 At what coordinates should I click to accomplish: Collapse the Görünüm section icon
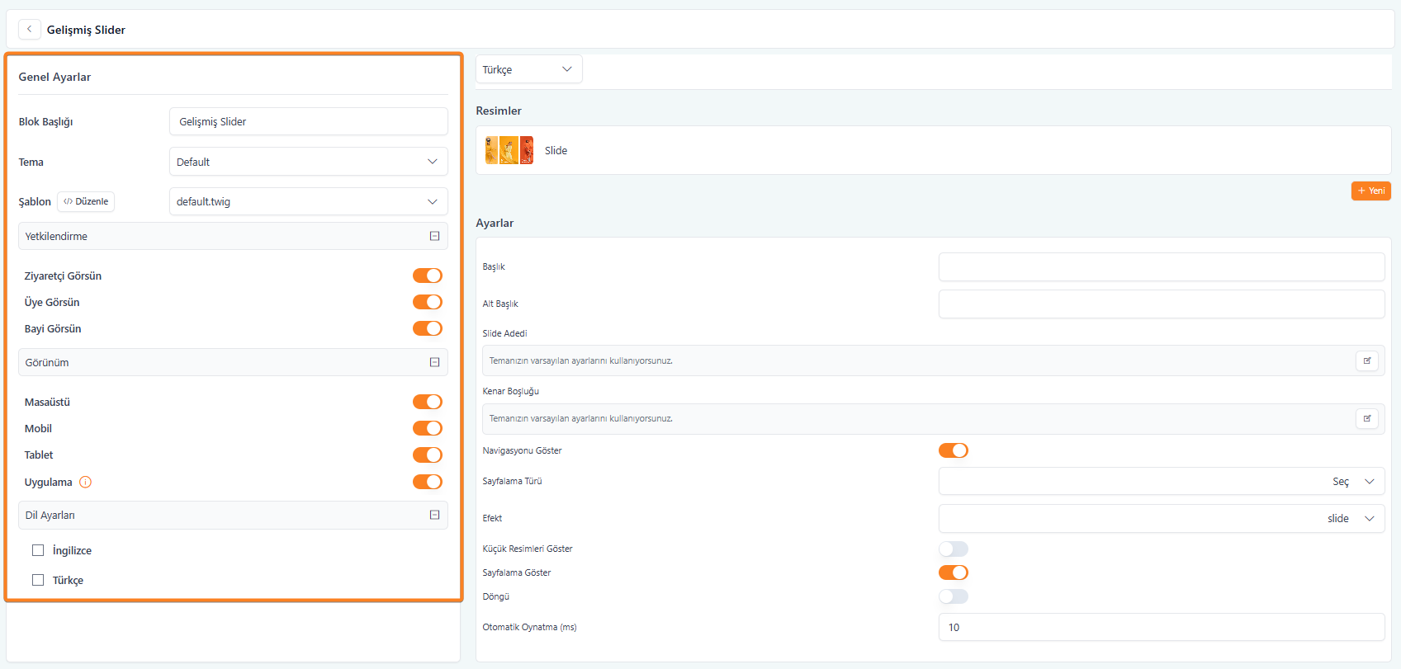pos(434,362)
